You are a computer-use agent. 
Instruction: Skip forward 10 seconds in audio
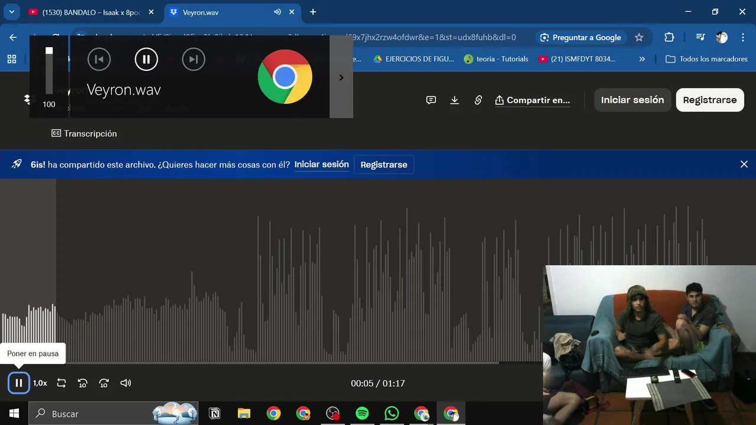(x=104, y=383)
